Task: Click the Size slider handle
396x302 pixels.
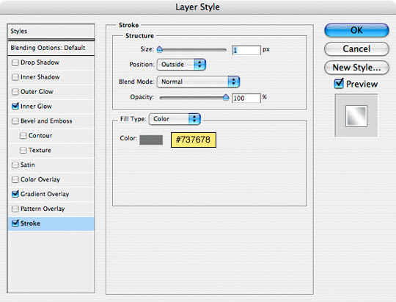Action: (160, 49)
